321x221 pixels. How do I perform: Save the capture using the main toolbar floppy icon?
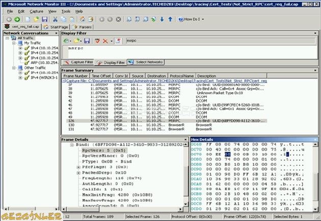pyautogui.click(x=45, y=19)
